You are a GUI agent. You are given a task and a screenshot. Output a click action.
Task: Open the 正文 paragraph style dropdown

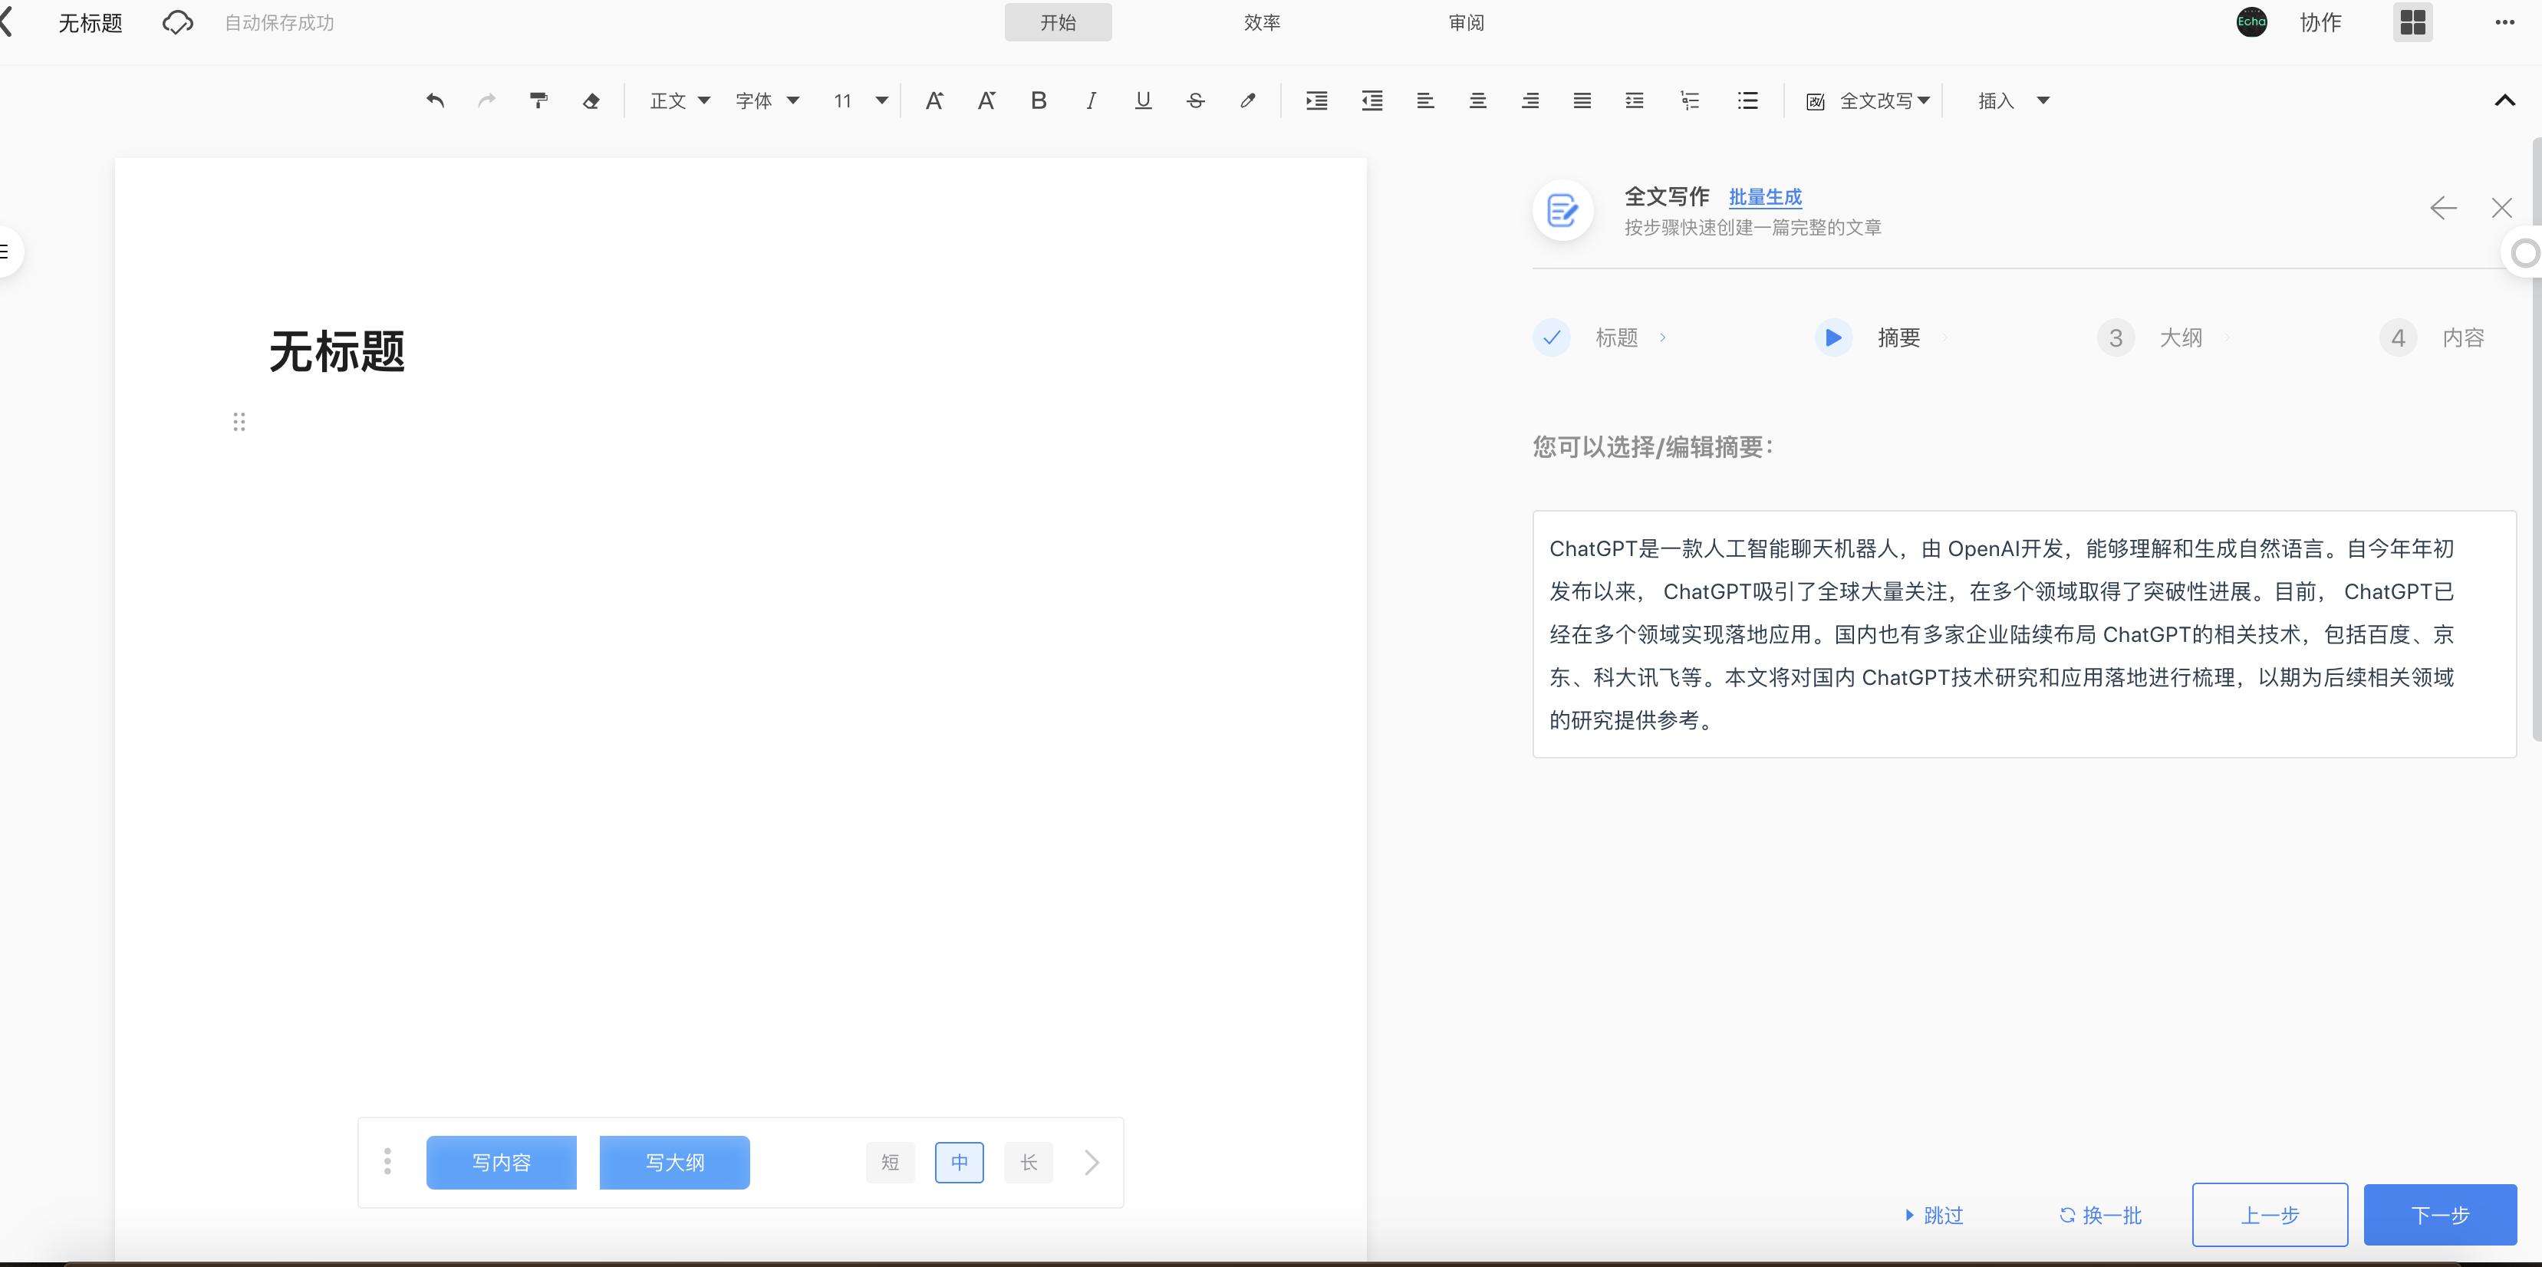680,100
